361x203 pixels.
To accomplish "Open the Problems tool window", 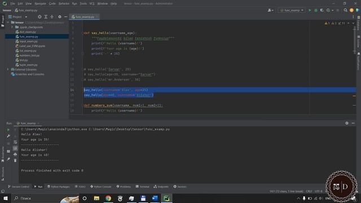I will point(124,187).
